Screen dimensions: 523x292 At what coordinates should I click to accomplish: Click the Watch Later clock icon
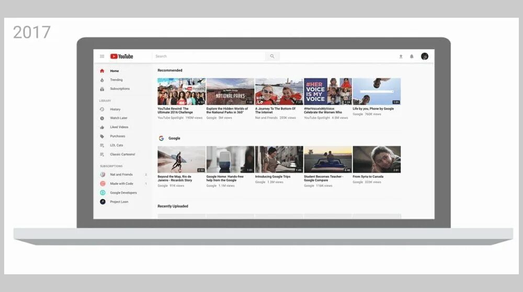[x=102, y=118]
